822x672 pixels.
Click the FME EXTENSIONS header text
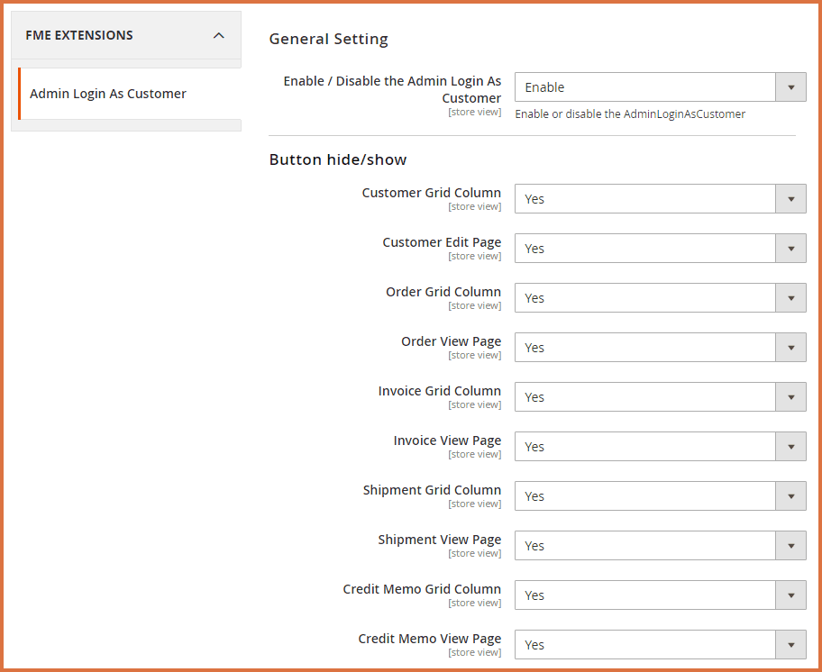(79, 35)
